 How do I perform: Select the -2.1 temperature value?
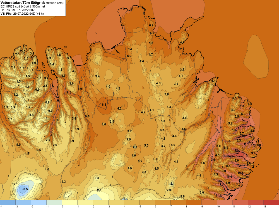[x=172, y=184]
